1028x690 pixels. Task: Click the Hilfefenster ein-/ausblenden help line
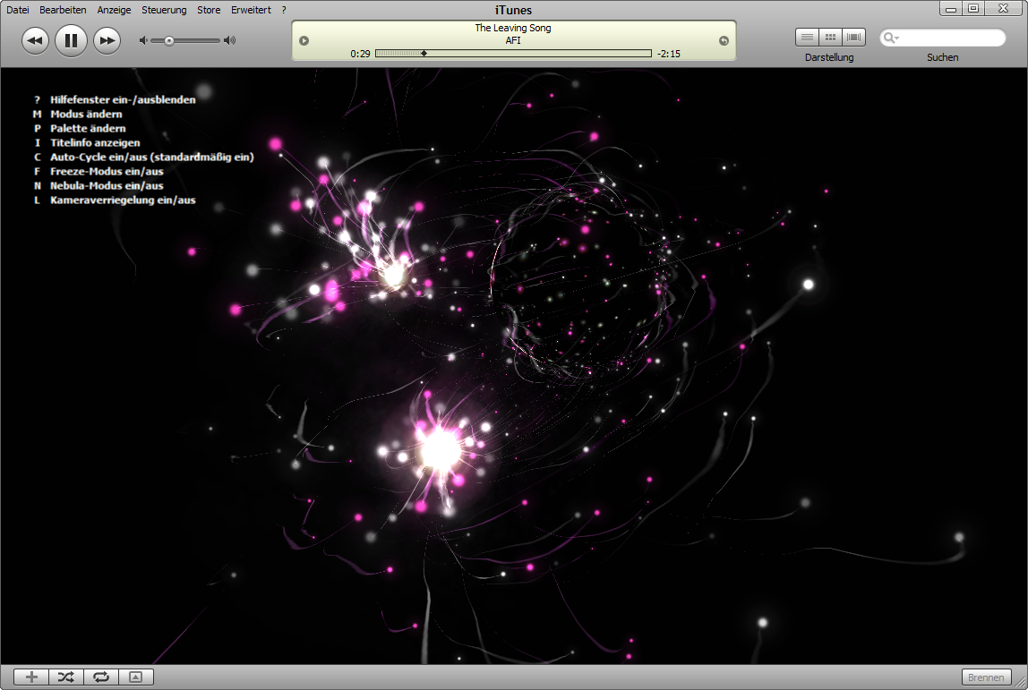tap(115, 99)
